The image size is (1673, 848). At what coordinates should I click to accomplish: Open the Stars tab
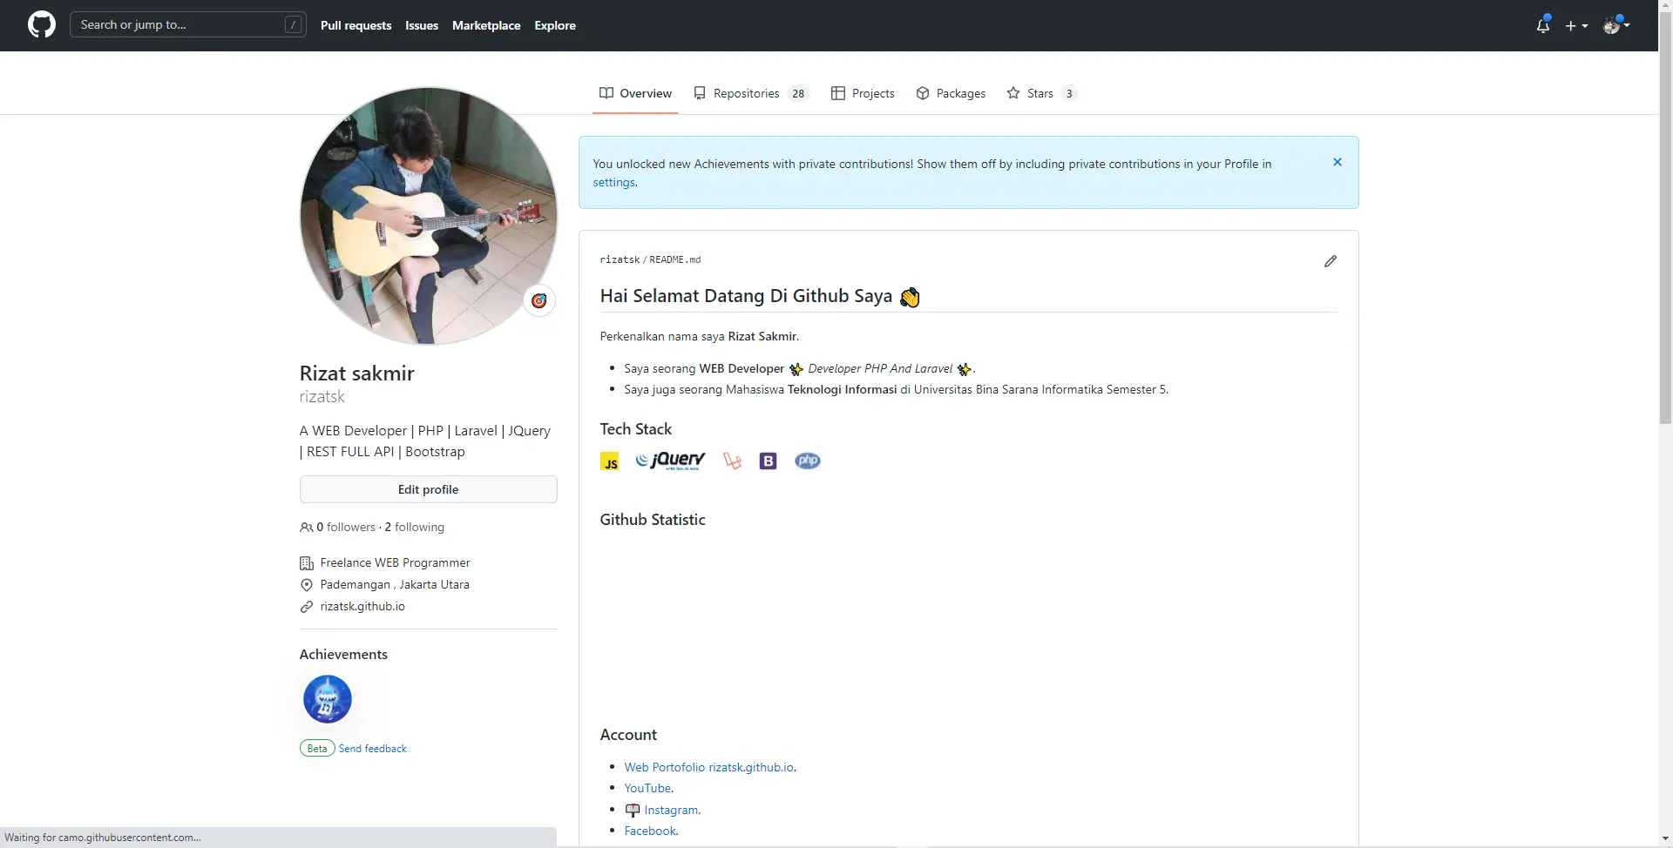click(1041, 94)
